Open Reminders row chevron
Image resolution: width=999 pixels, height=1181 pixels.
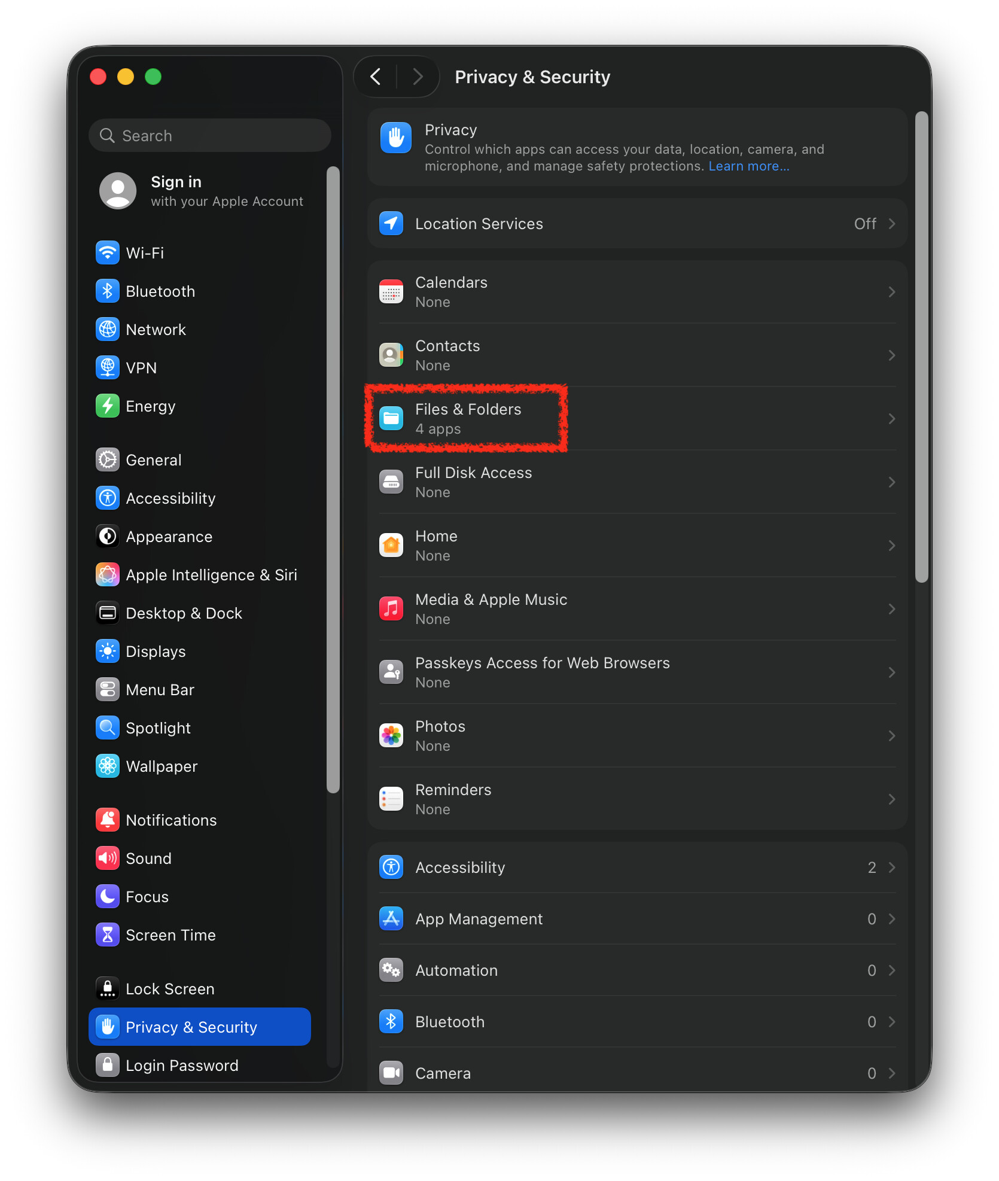[x=891, y=799]
